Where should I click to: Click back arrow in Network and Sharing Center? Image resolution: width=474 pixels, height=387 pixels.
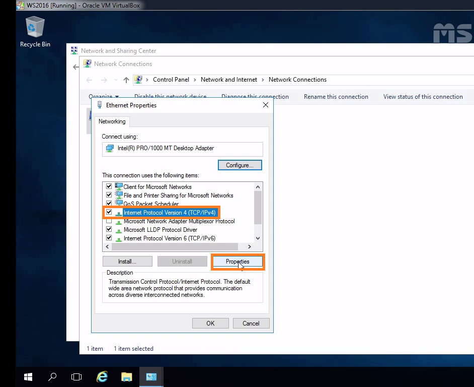pyautogui.click(x=75, y=67)
